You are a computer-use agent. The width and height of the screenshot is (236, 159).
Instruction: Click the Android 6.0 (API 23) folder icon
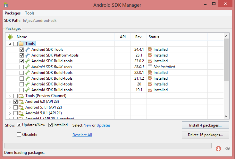point(21,102)
